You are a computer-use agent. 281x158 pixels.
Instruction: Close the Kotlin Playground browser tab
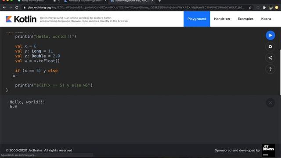[x=152, y=1]
